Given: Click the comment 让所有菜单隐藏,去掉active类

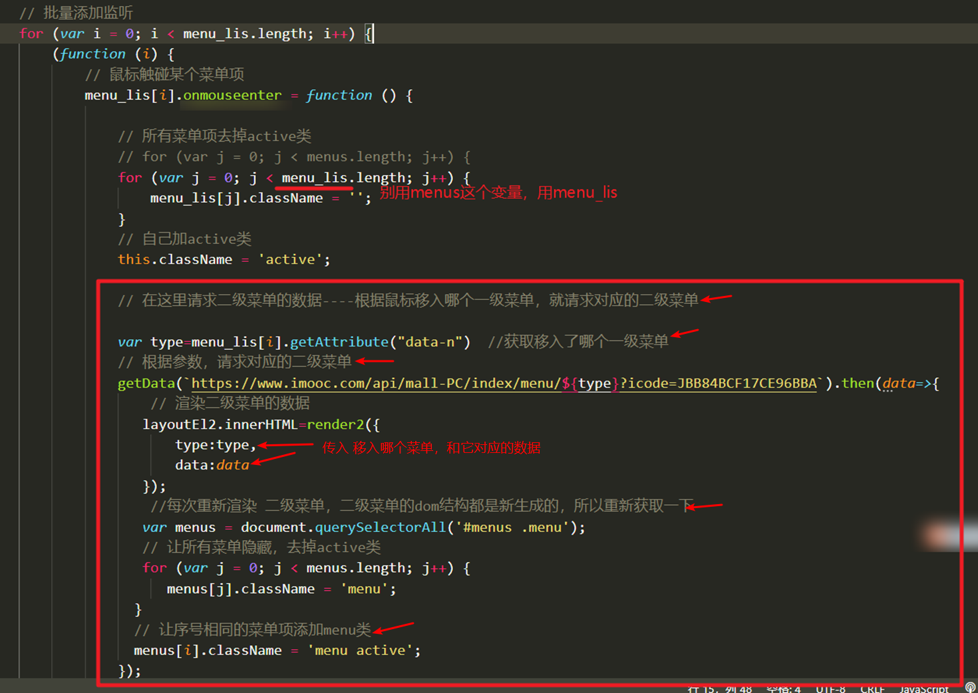Looking at the screenshot, I should coord(261,547).
